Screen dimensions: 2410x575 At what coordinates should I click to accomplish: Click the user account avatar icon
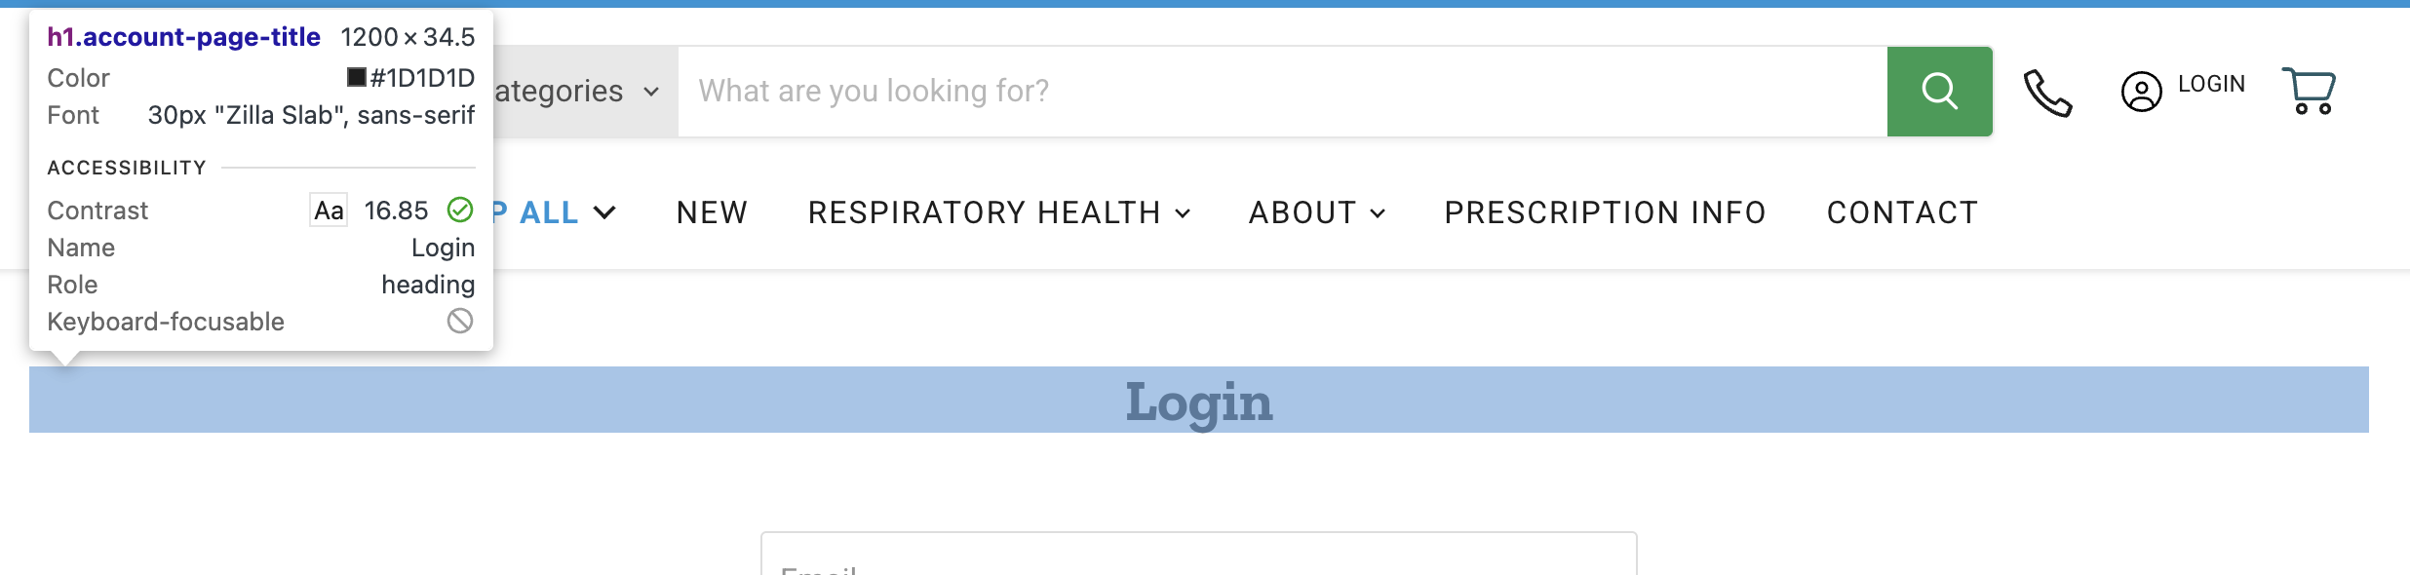(2141, 93)
